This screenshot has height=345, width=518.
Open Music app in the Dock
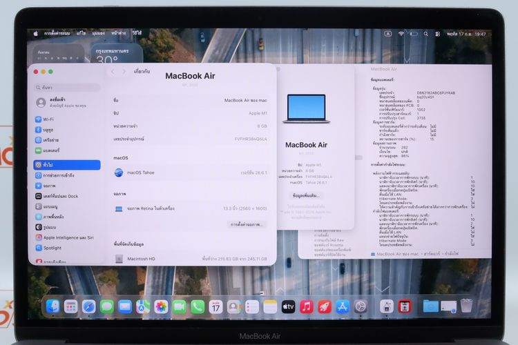[306, 307]
